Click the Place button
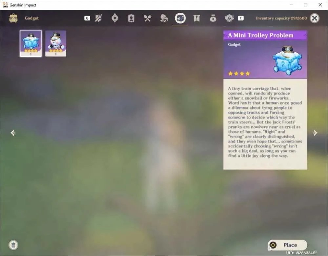 pyautogui.click(x=287, y=245)
